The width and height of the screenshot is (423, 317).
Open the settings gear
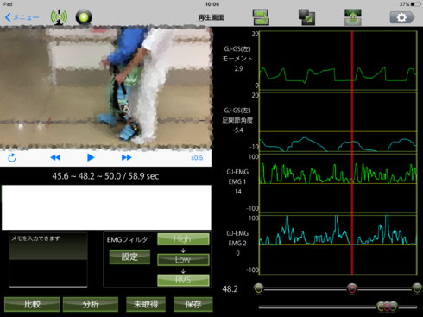pos(402,17)
